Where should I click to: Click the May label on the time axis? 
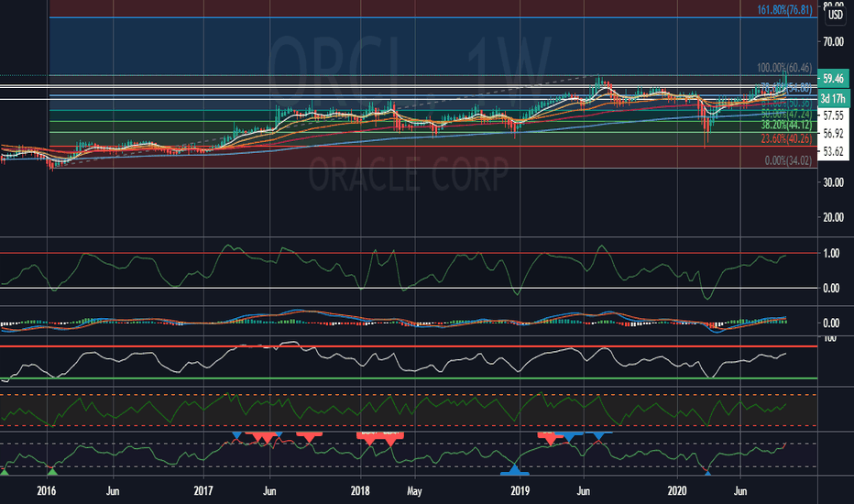point(414,491)
